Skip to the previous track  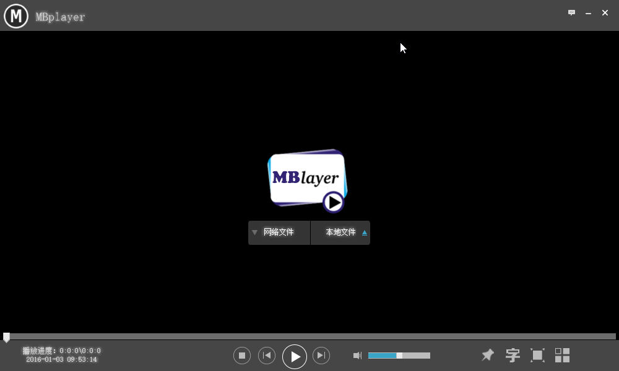point(267,356)
